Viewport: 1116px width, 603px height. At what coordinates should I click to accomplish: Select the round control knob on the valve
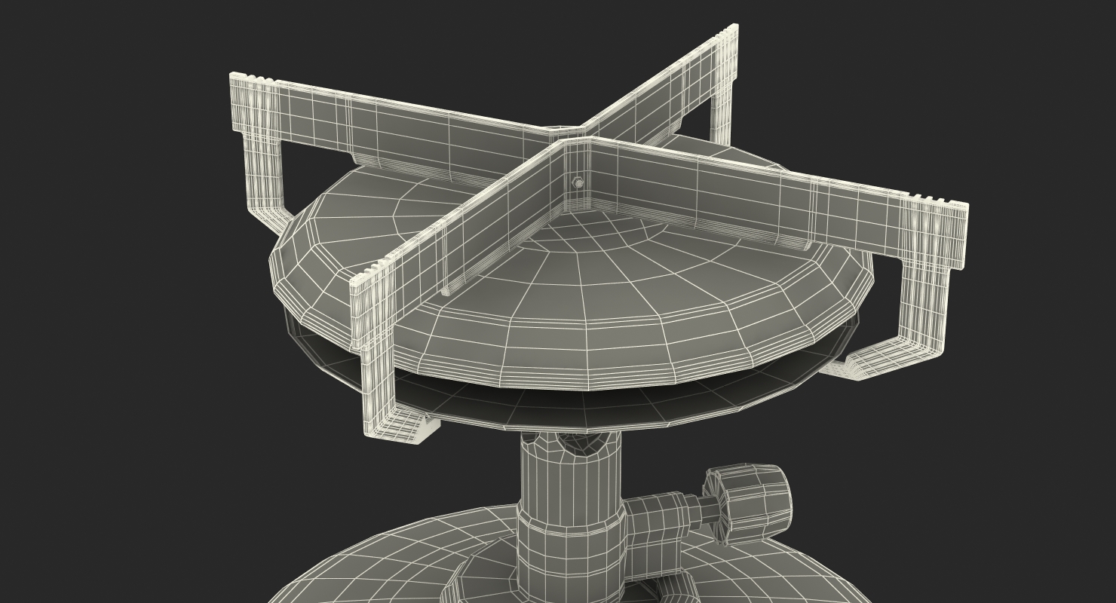pos(748,504)
